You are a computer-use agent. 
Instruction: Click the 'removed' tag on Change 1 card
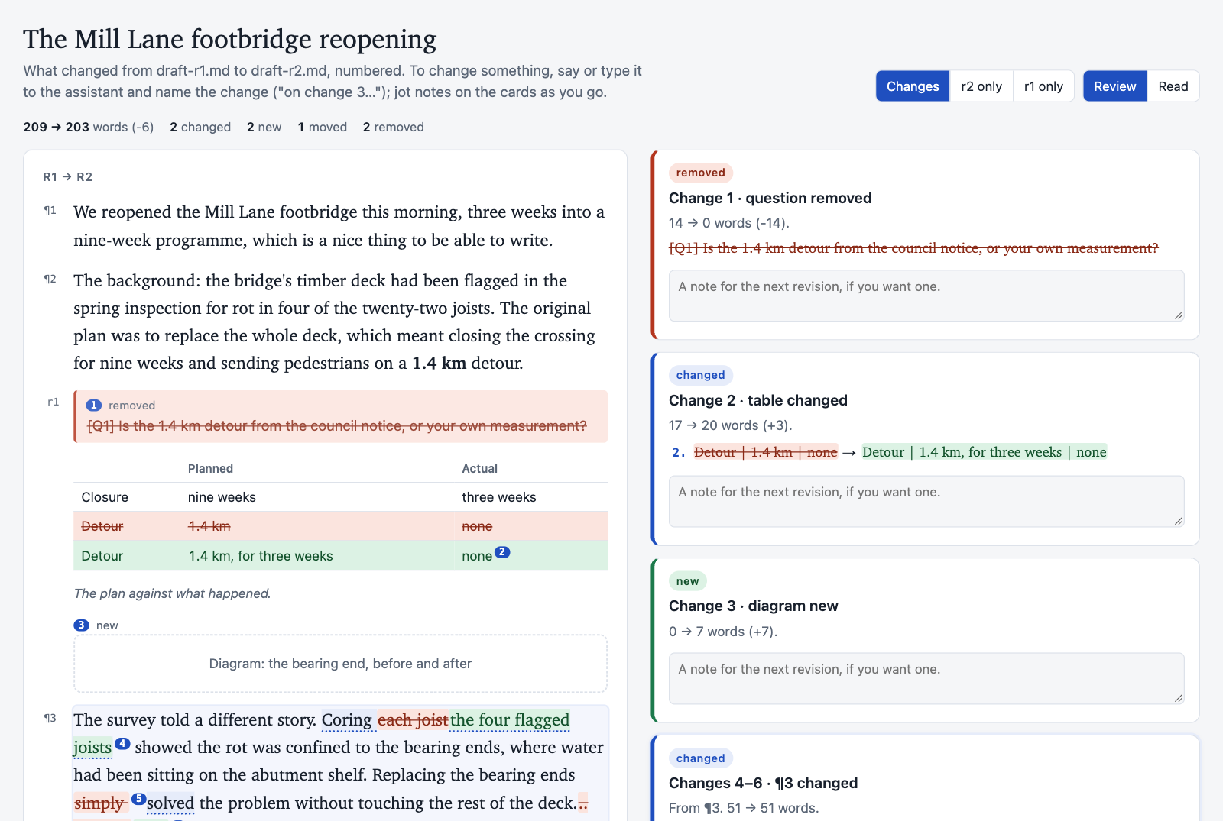point(700,173)
